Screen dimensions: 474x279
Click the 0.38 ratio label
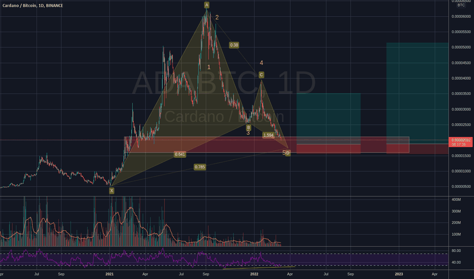[x=234, y=45]
